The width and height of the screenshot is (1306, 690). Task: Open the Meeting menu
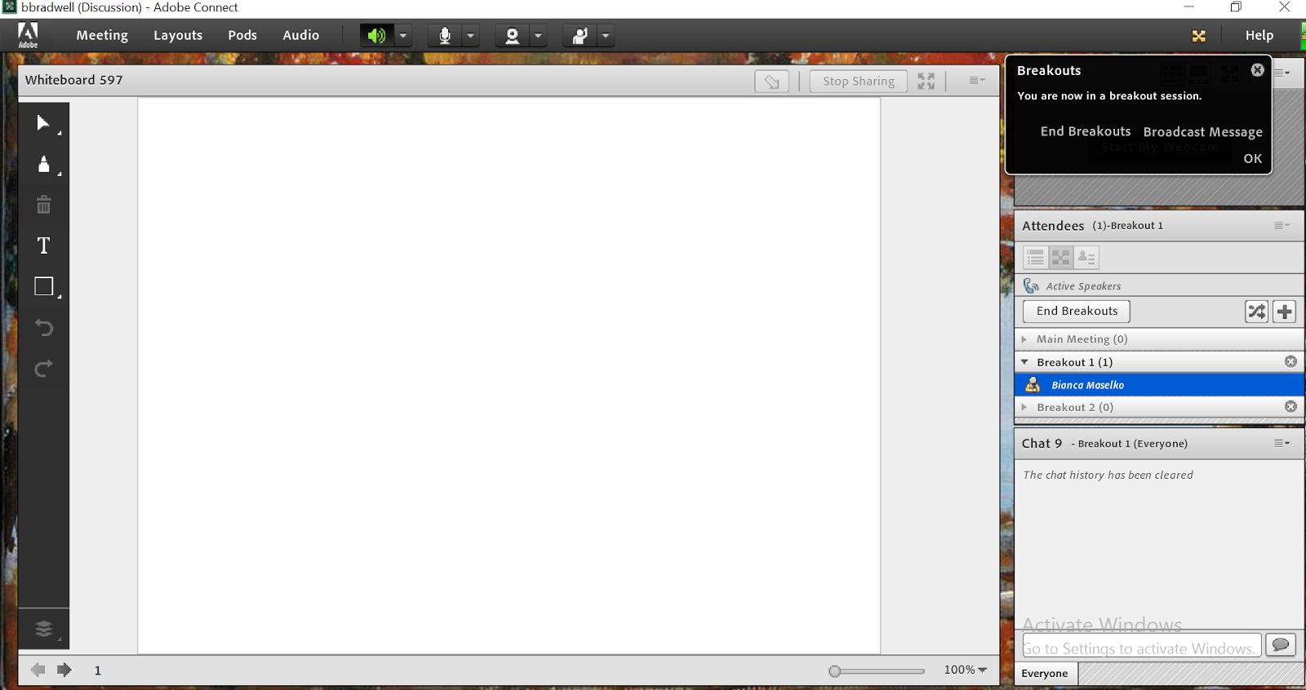tap(102, 35)
